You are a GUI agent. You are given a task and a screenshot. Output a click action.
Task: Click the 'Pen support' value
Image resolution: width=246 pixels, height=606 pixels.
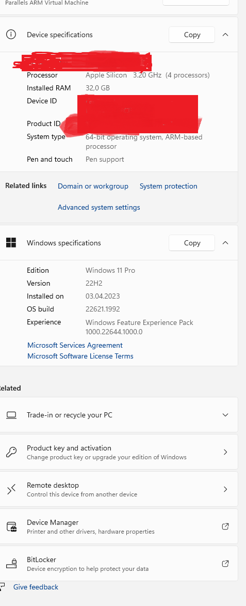click(105, 159)
